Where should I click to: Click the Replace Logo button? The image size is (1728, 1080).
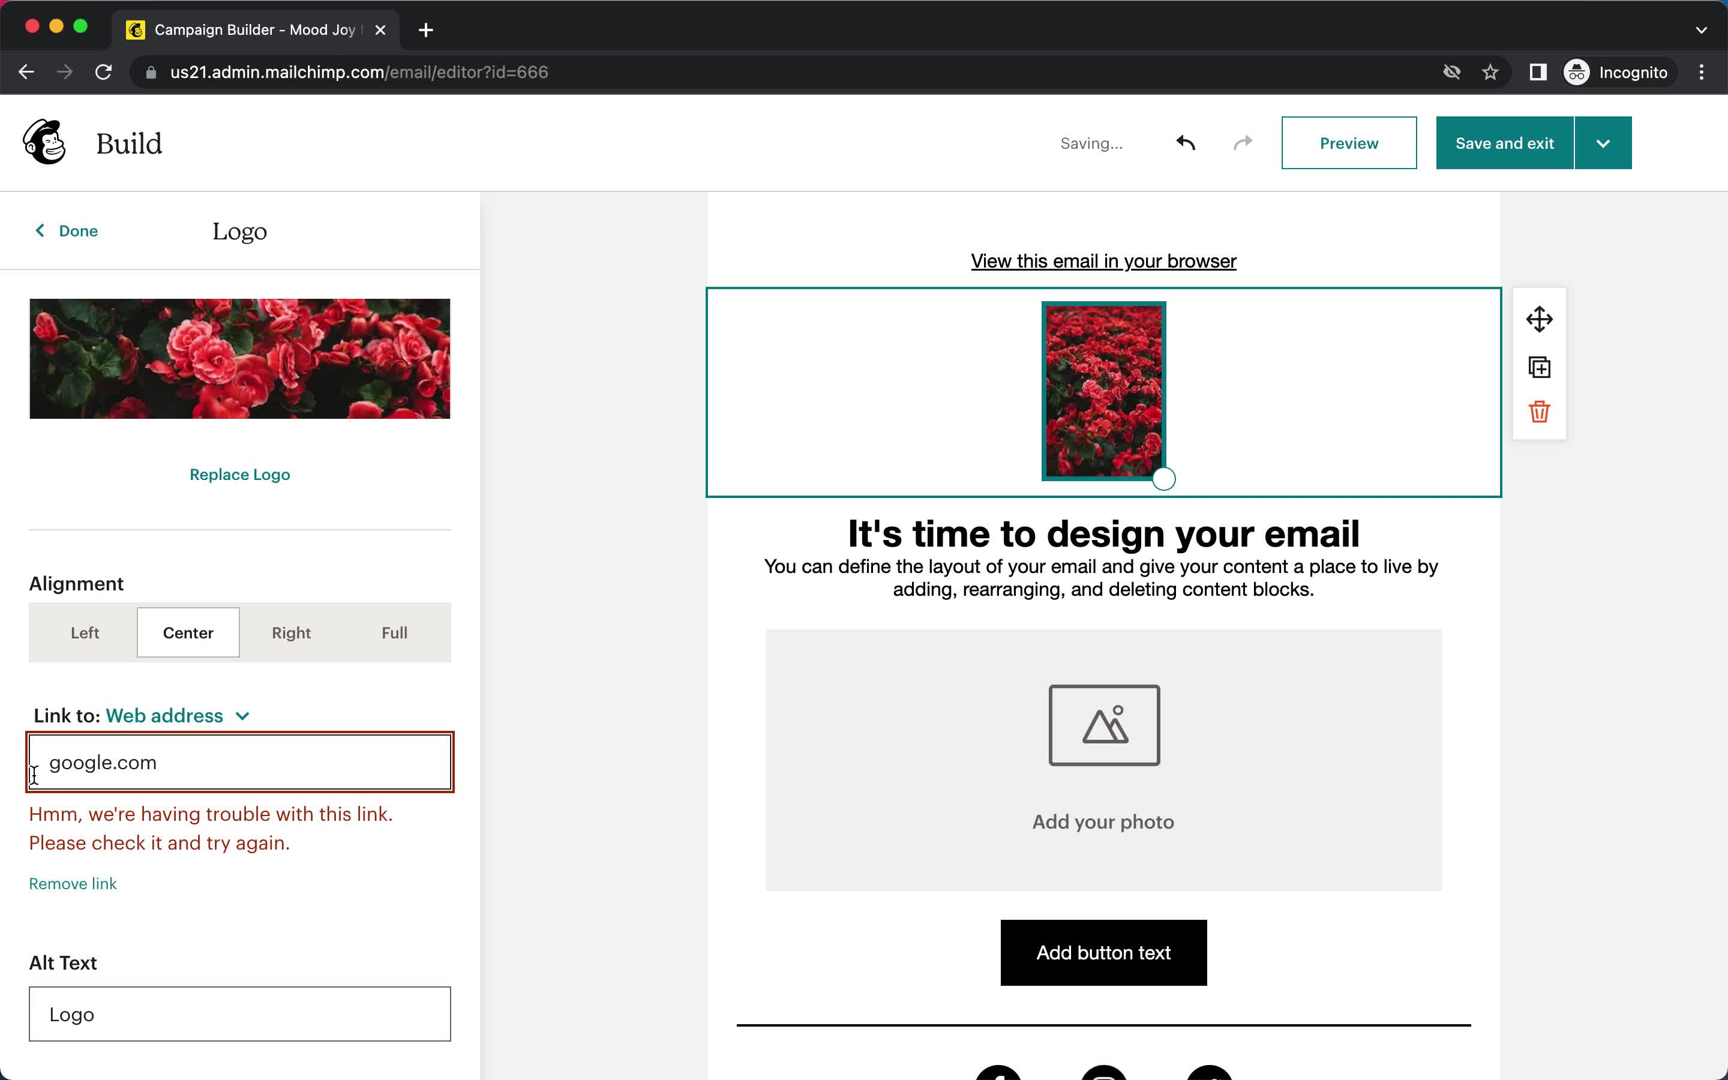click(239, 473)
